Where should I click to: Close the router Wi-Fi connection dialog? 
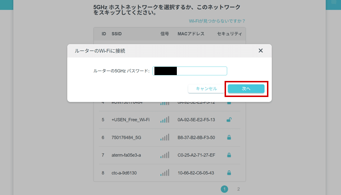tap(261, 51)
